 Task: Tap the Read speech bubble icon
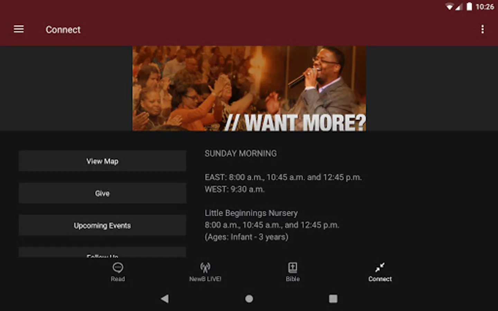click(118, 267)
